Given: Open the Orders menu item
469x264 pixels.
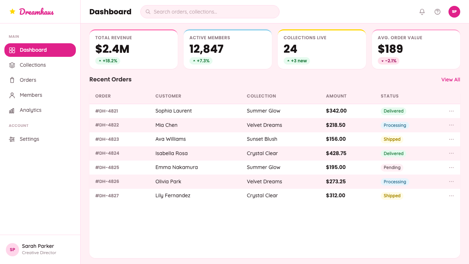Looking at the screenshot, I should click(x=40, y=80).
